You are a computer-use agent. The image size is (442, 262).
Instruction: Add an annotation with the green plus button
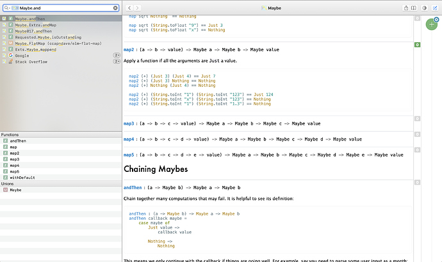tap(431, 24)
